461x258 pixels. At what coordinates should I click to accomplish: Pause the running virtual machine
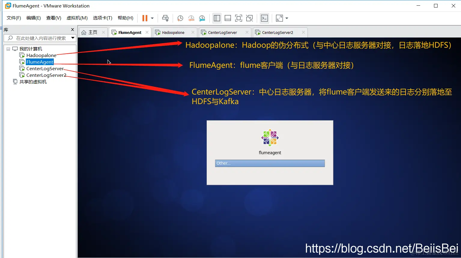pos(145,18)
